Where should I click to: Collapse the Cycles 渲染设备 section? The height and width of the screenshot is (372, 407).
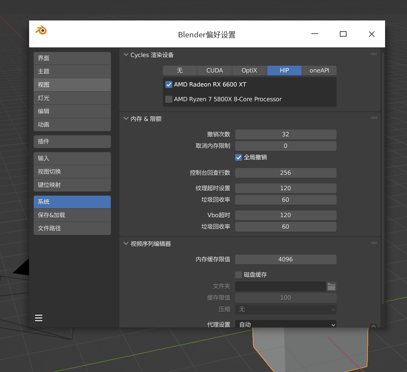(x=126, y=55)
